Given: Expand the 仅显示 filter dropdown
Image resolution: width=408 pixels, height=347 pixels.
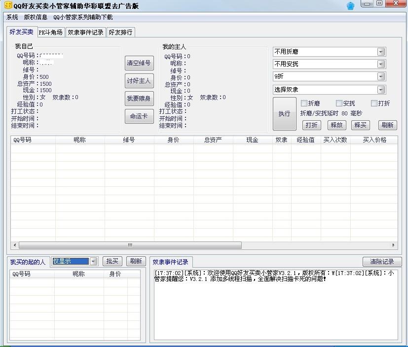Looking at the screenshot, I should [x=93, y=261].
